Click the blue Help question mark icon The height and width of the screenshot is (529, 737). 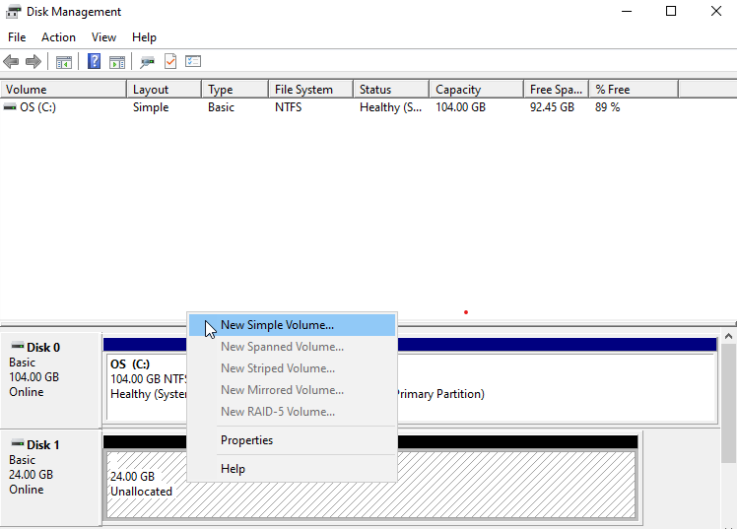(x=95, y=62)
